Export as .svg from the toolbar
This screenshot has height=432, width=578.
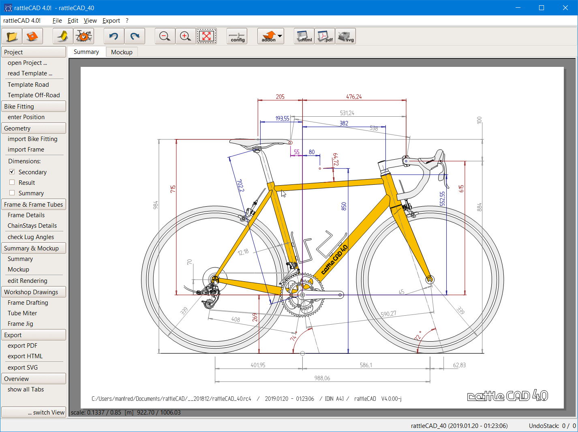[346, 36]
